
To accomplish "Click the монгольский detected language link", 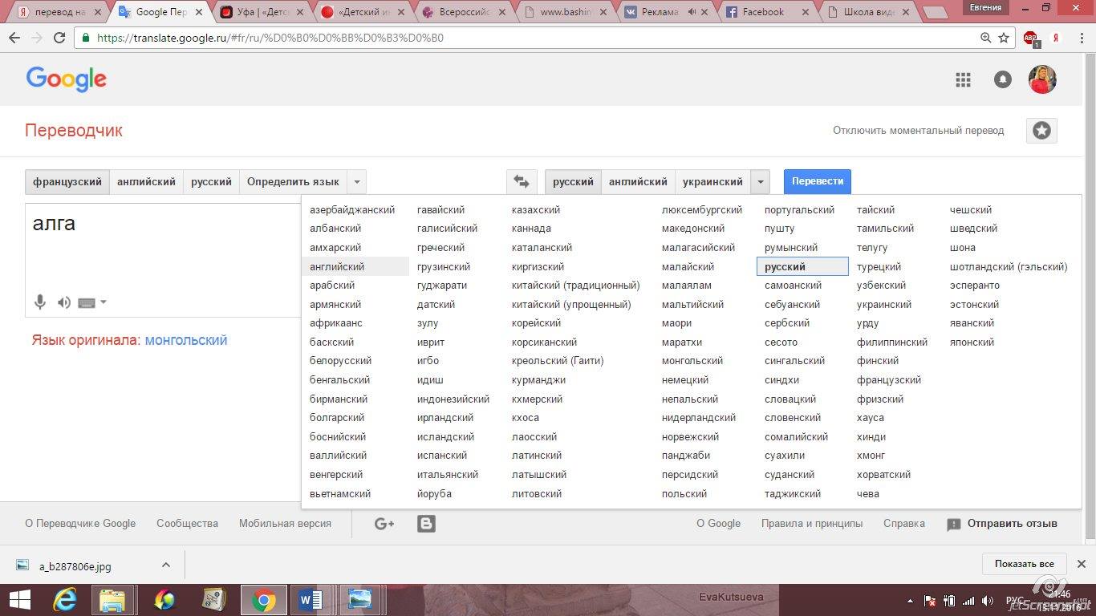I will (186, 340).
